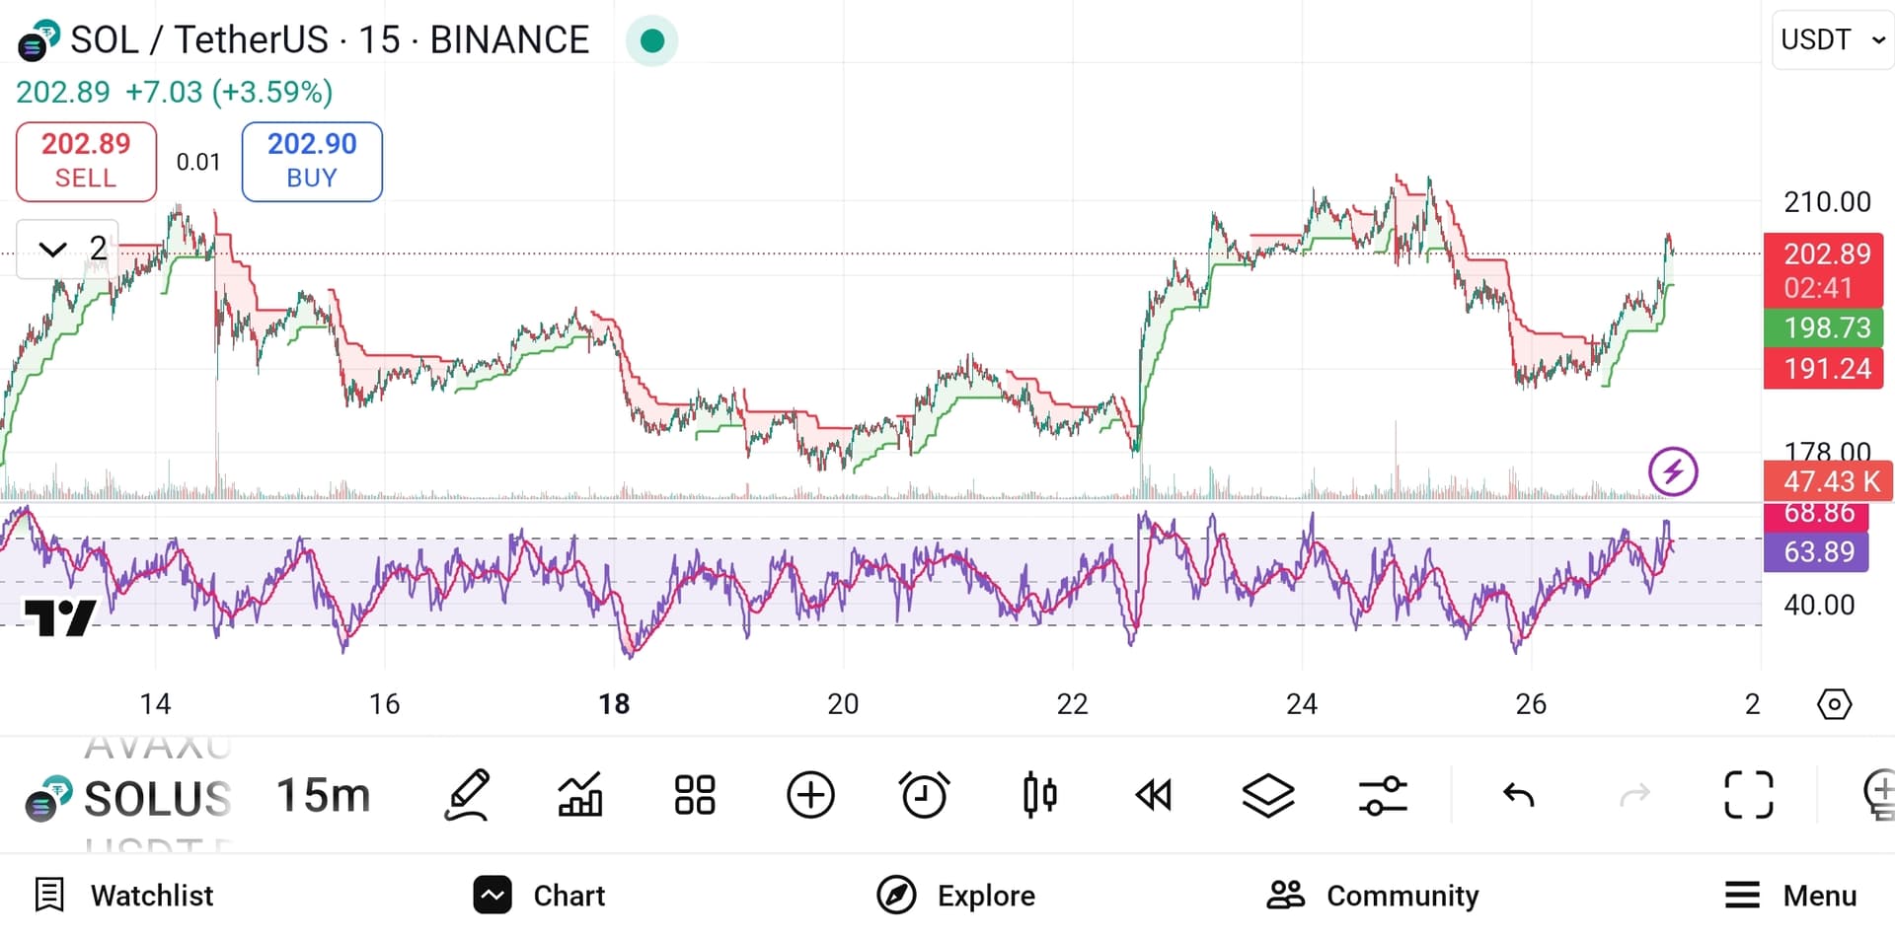Image resolution: width=1895 pixels, height=938 pixels.
Task: Open the layout grid templates icon
Action: 695,795
